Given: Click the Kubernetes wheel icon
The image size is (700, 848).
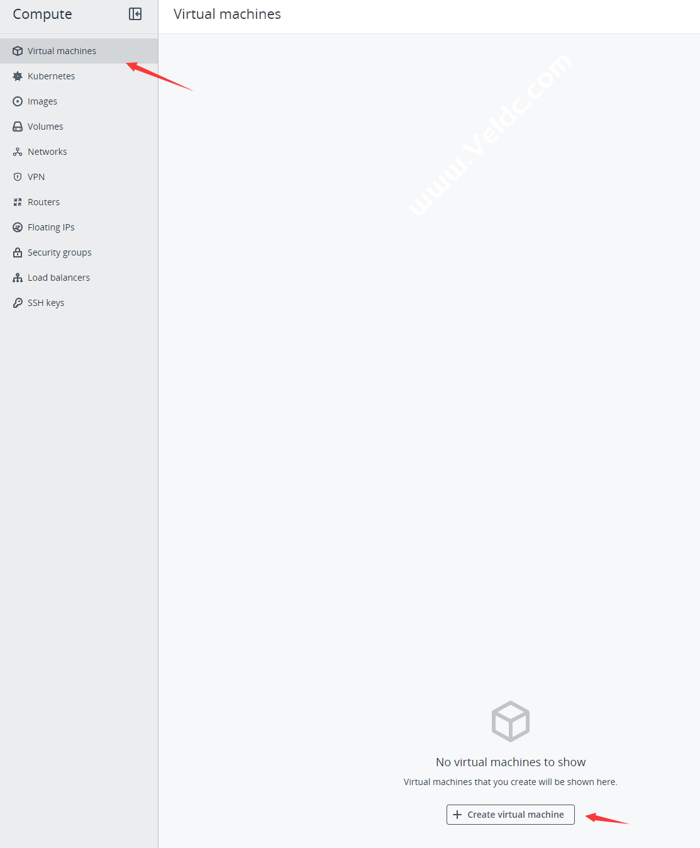Looking at the screenshot, I should [18, 76].
